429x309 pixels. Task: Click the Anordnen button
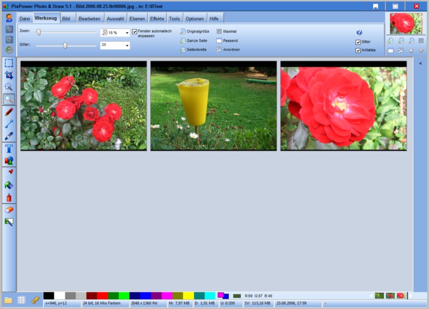click(x=228, y=50)
